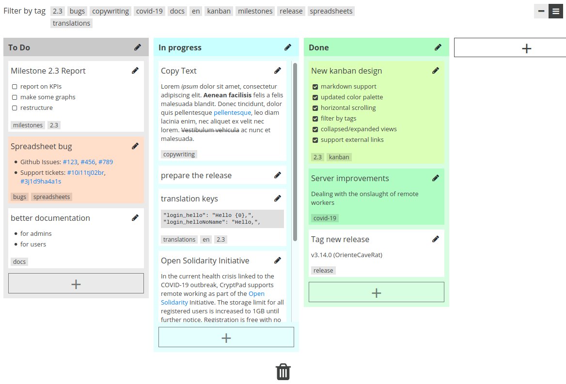The height and width of the screenshot is (384, 566).
Task: Click pencil icon on Milestone 2.3 Report card
Action: click(x=135, y=71)
